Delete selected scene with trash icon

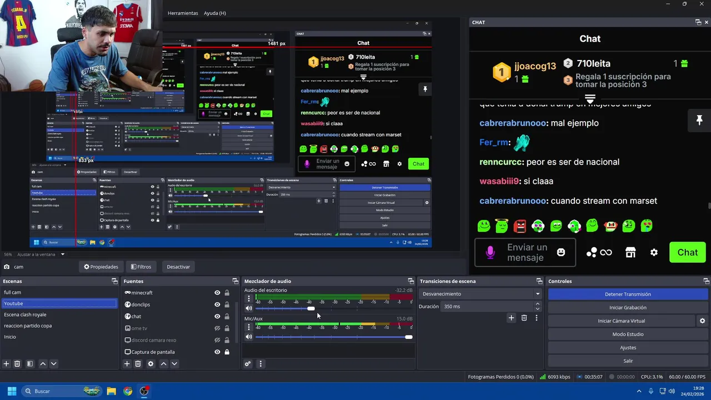(x=17, y=364)
